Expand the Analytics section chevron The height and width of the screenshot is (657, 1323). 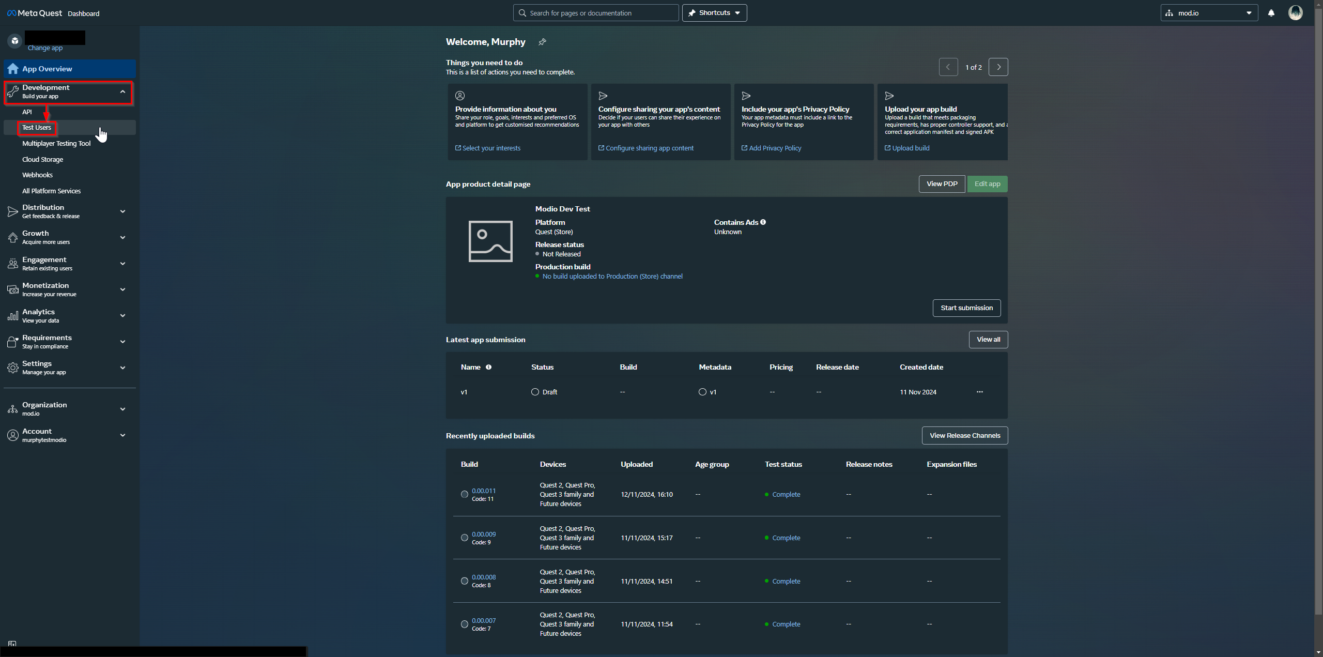(x=122, y=316)
